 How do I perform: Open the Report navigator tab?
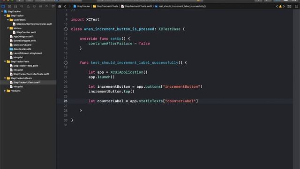coord(53,6)
